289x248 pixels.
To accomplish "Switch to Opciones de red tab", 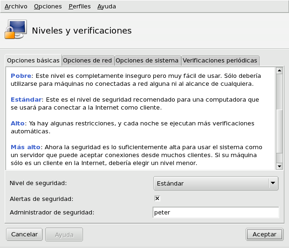I will [x=88, y=61].
